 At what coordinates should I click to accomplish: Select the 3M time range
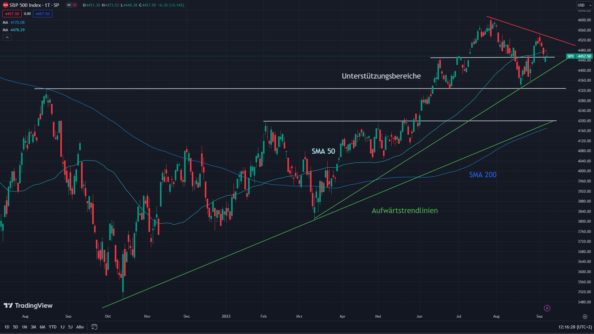click(x=33, y=327)
